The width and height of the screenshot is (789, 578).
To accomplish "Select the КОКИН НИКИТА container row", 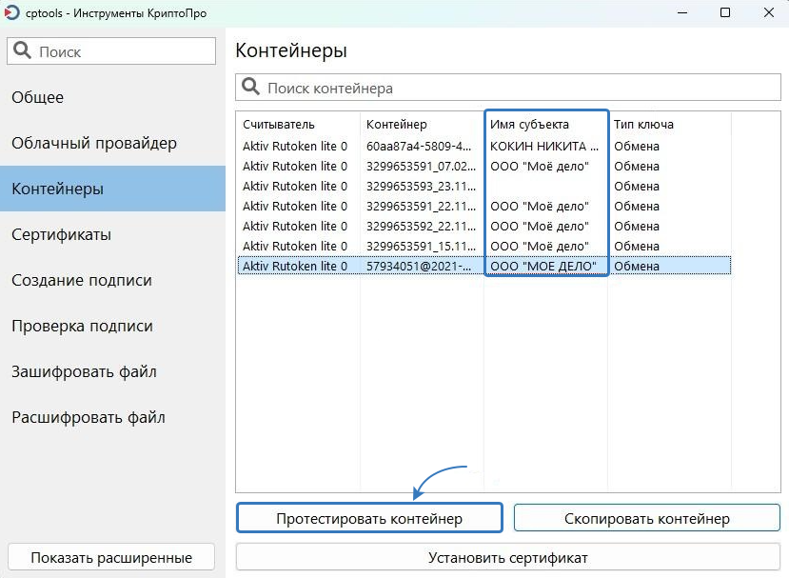I will [x=544, y=147].
